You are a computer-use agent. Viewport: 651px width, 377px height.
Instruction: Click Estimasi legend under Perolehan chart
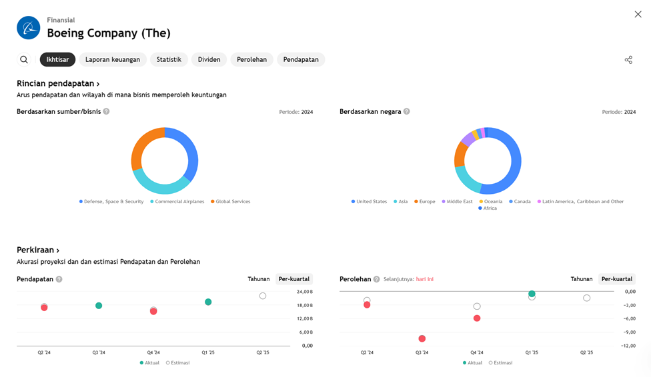(x=501, y=363)
